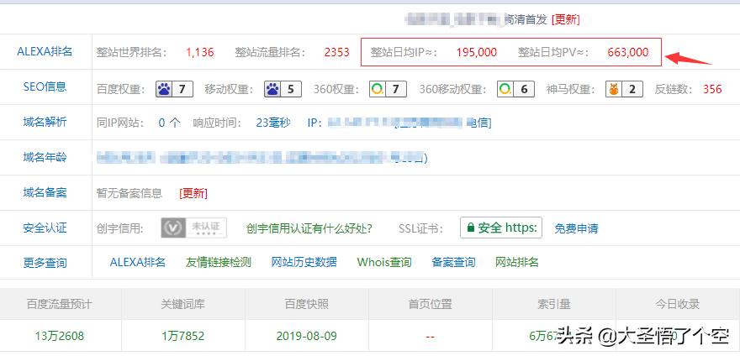Screen dimensions: 740x356
Task: Open 网站排名 link
Action: pyautogui.click(x=517, y=262)
